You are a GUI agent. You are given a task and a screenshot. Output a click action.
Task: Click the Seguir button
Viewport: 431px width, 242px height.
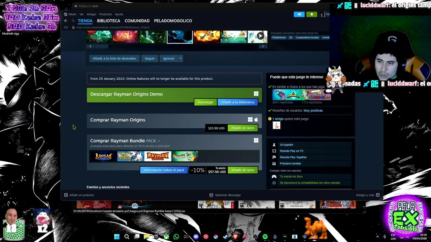pos(150,58)
